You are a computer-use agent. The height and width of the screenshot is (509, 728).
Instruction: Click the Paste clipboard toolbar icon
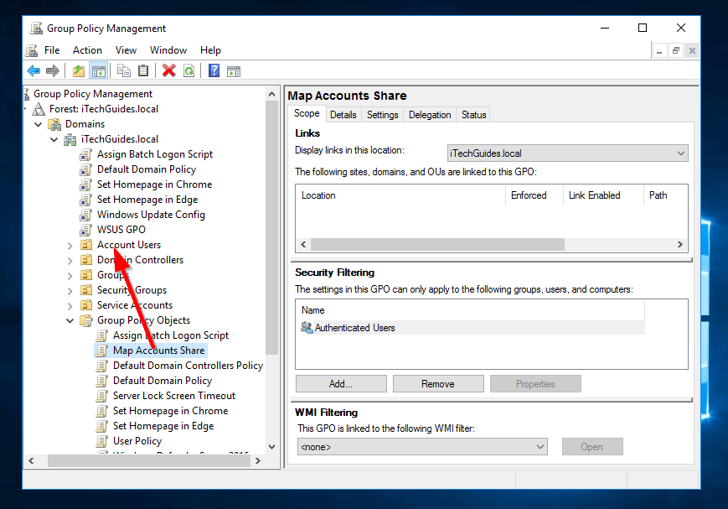143,71
